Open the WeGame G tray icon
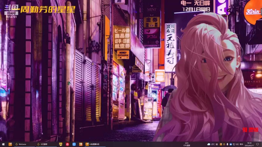 224,144
